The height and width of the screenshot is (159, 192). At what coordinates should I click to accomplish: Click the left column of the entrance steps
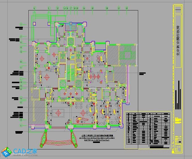(46, 129)
